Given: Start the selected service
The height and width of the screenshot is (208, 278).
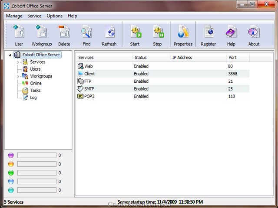Looking at the screenshot, I should coord(136,32).
